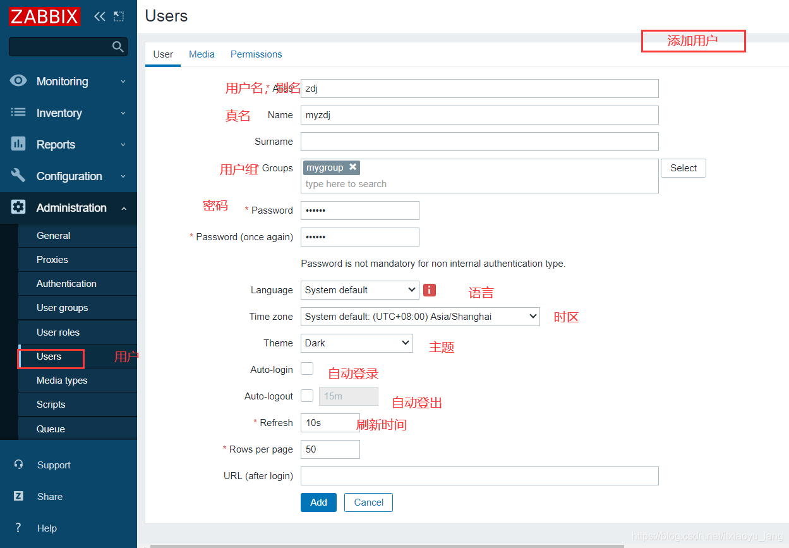Expand the Monitoring menu chevron
This screenshot has height=548, width=789.
pos(123,82)
